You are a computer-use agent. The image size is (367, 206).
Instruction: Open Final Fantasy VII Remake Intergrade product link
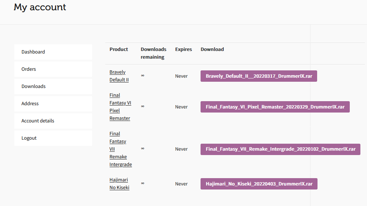120,149
